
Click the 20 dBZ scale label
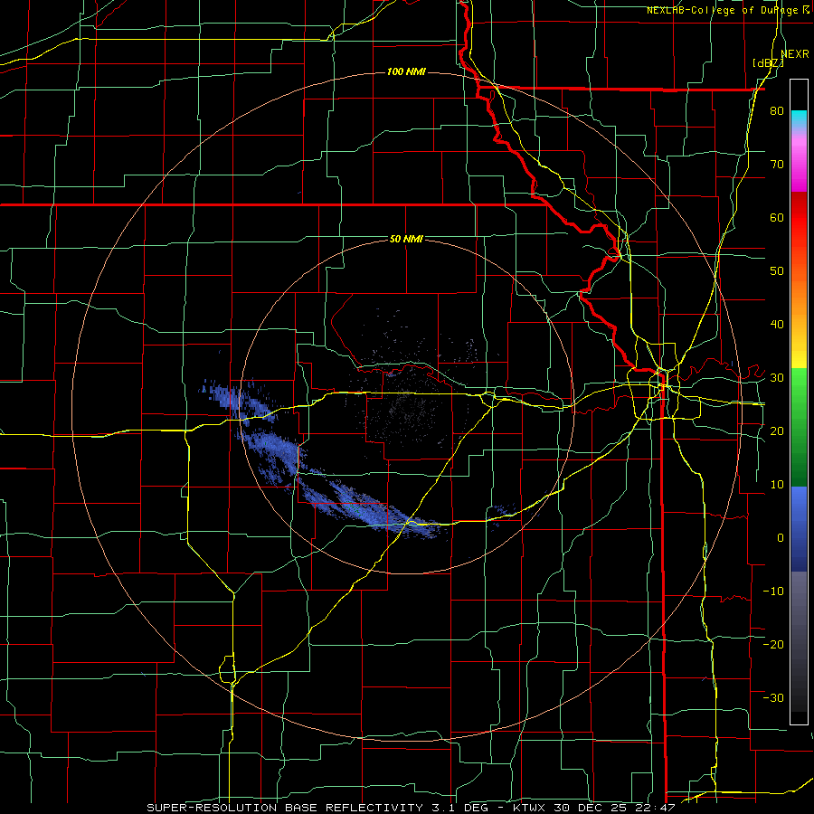pos(777,431)
